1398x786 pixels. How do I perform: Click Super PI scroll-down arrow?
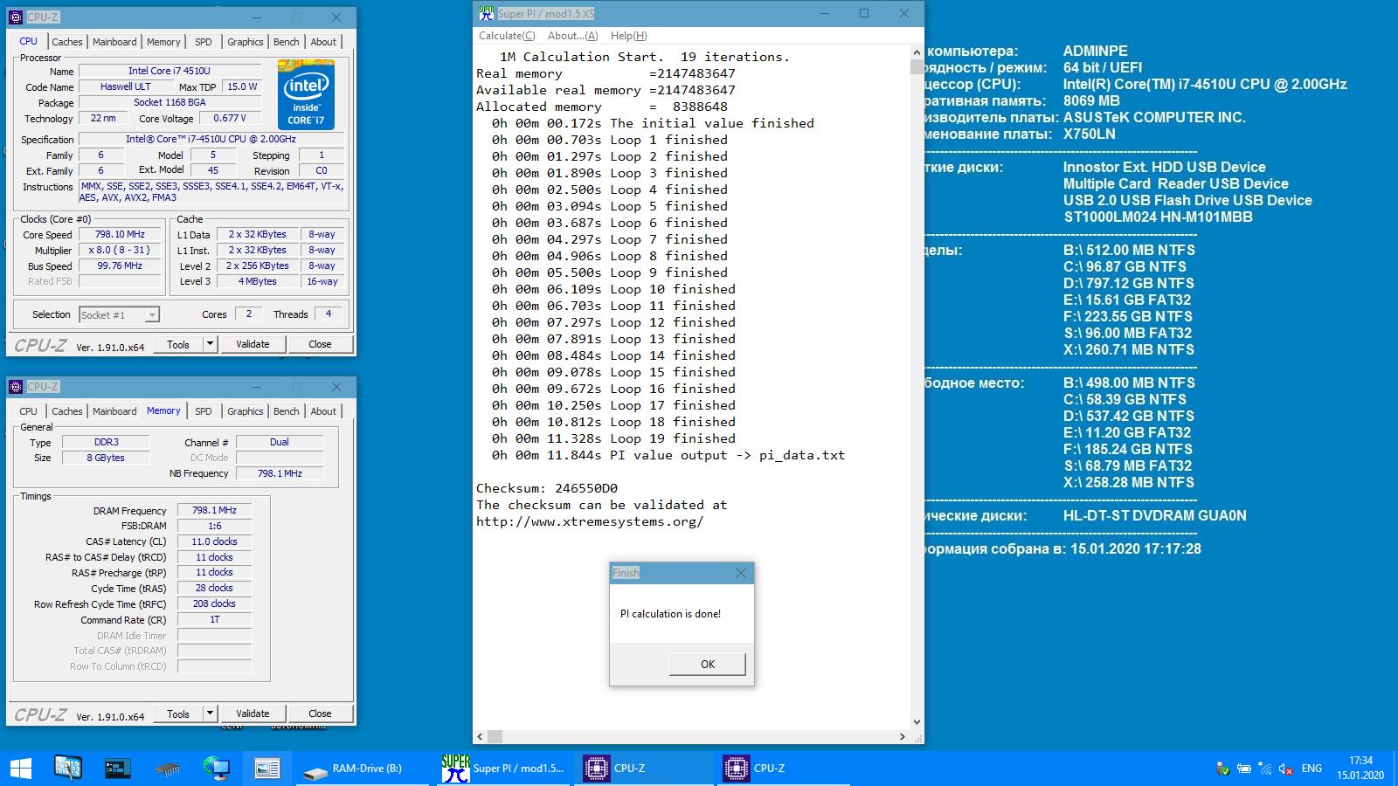(917, 722)
